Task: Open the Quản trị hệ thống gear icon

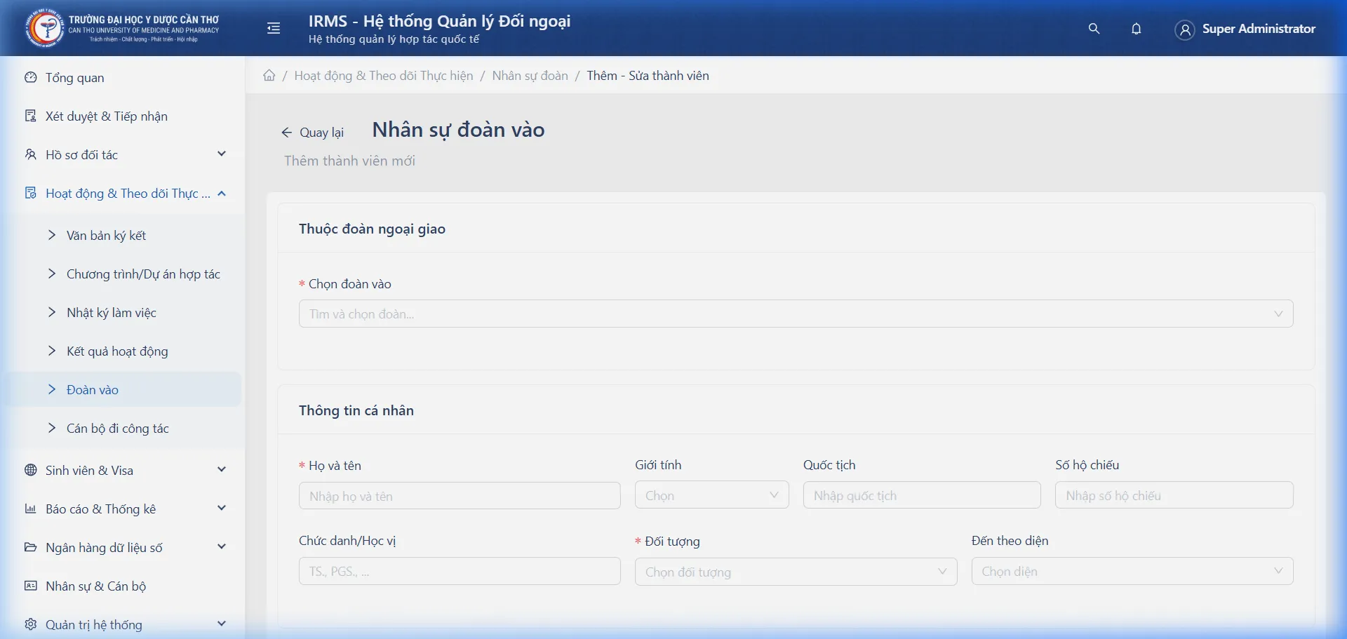Action: (x=30, y=624)
